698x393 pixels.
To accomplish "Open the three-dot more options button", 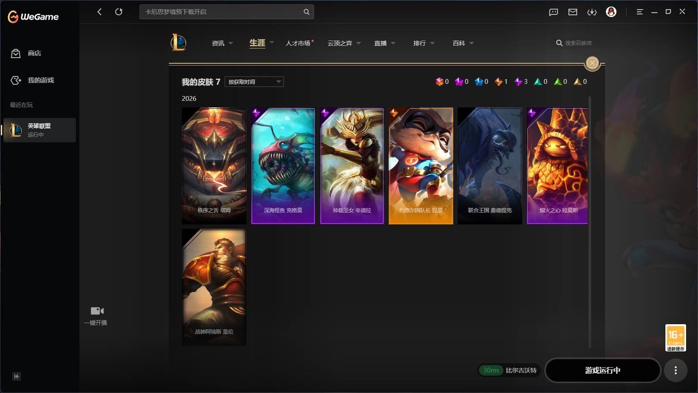I will coord(675,370).
